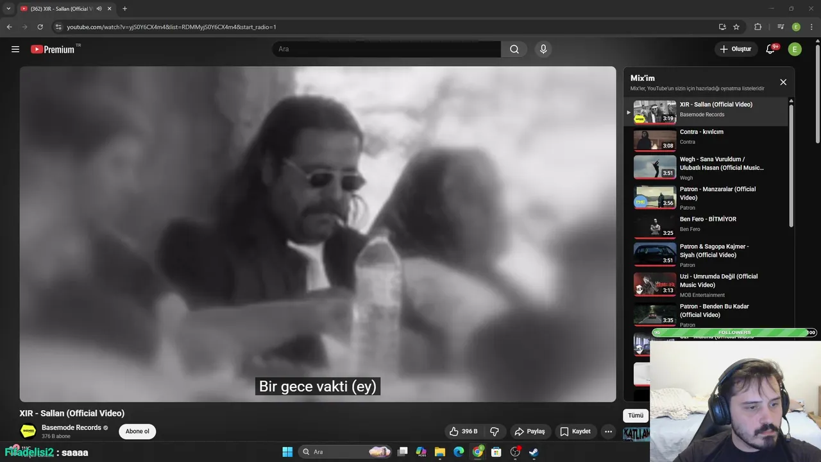Open Microsoft Store from the taskbar
The image size is (821, 462).
[x=496, y=452]
